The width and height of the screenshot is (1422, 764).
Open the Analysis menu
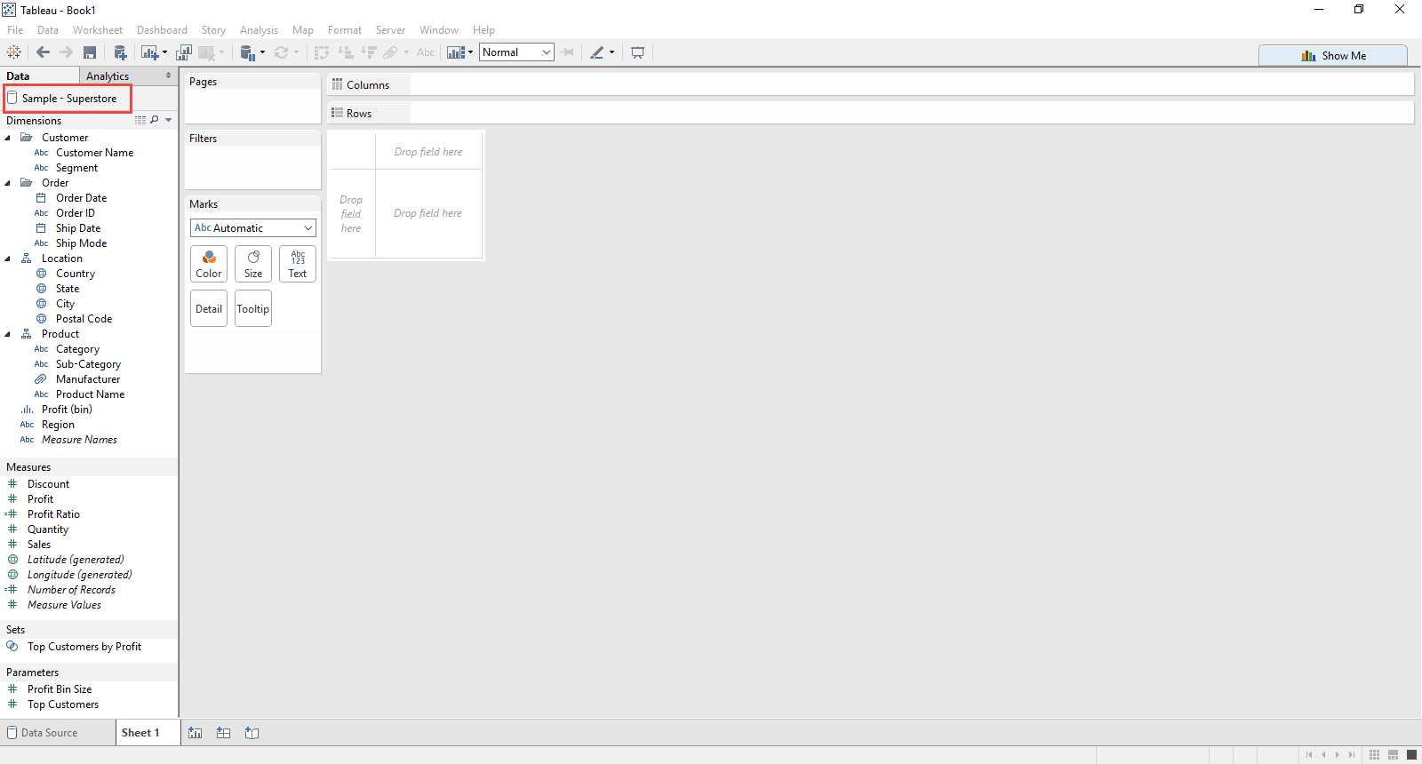coord(259,30)
